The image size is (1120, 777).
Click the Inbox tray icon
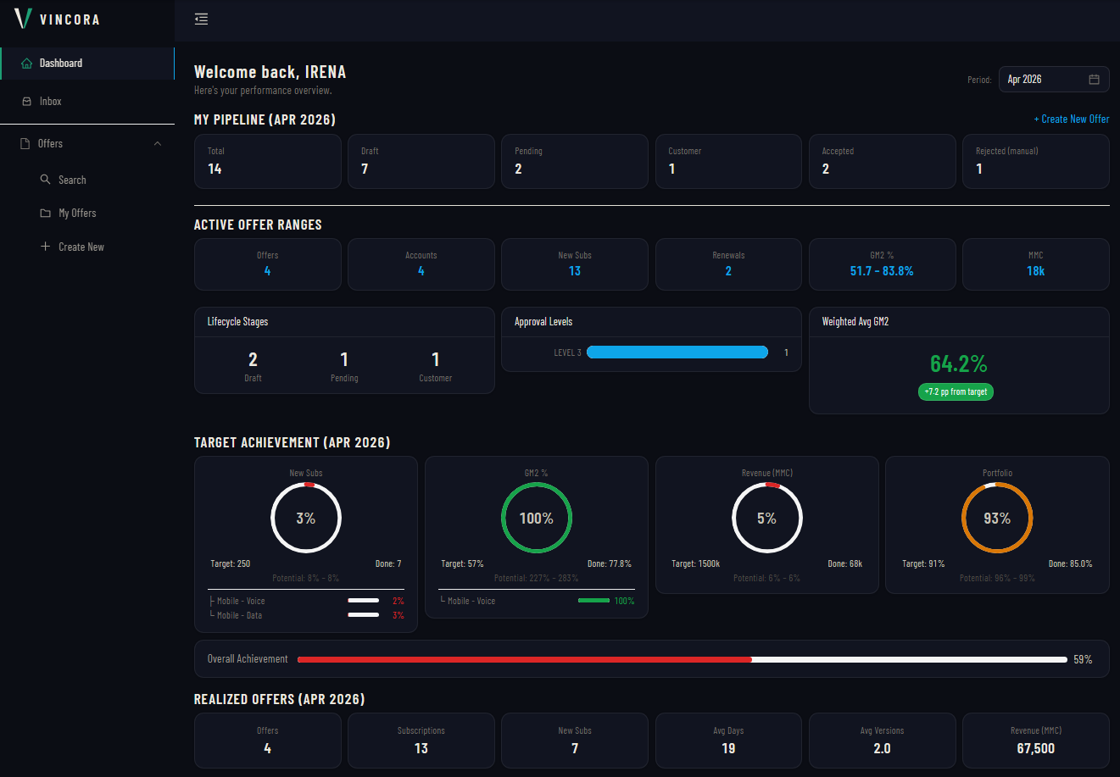pyautogui.click(x=27, y=102)
